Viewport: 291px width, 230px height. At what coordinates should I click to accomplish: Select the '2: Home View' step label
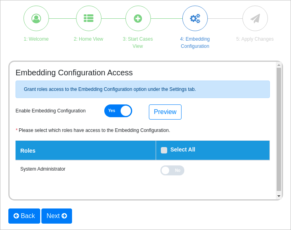(88, 39)
